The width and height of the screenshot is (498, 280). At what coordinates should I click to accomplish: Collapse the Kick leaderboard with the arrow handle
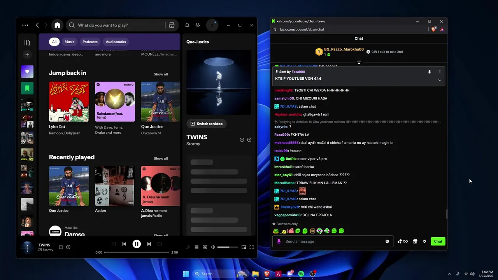359,62
